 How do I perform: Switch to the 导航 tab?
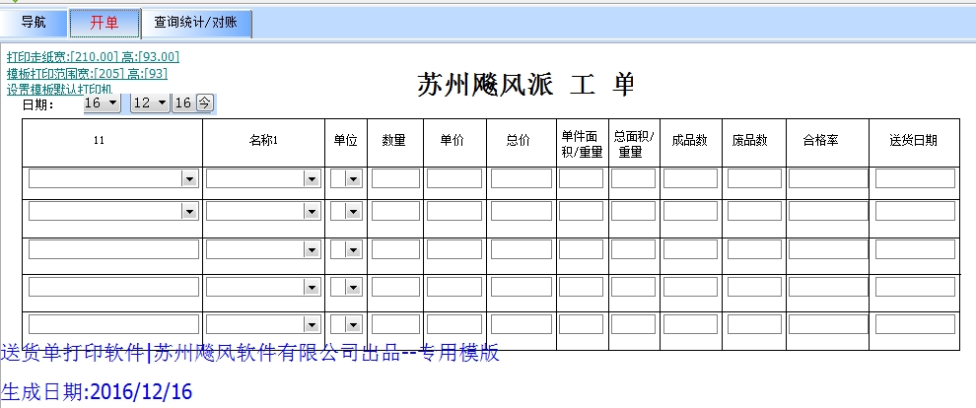click(x=33, y=23)
